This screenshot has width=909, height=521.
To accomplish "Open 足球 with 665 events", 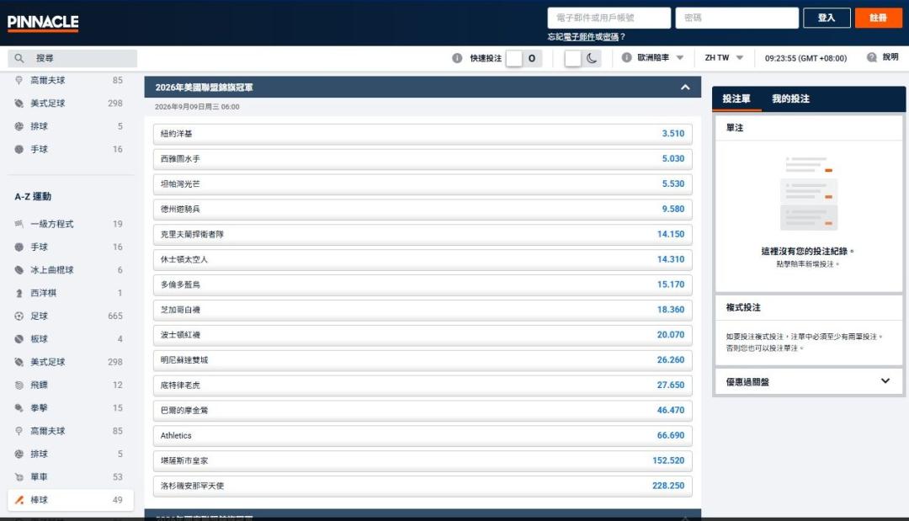I will coord(71,316).
